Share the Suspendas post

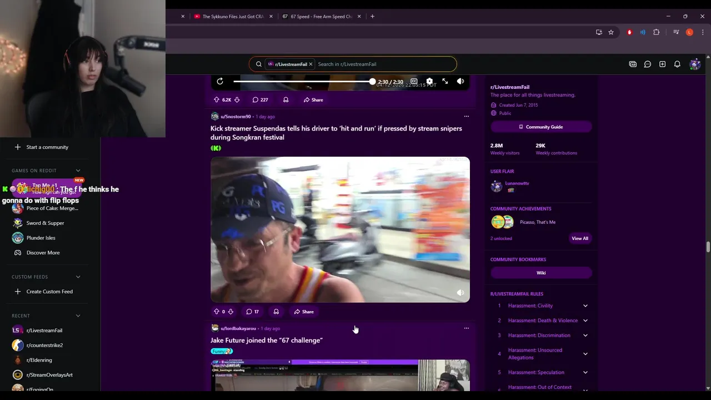(x=304, y=312)
